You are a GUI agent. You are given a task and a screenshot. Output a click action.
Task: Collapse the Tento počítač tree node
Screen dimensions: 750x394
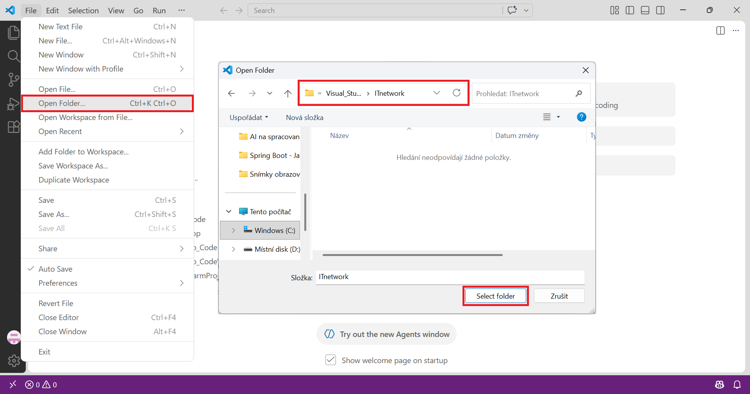[x=229, y=211]
